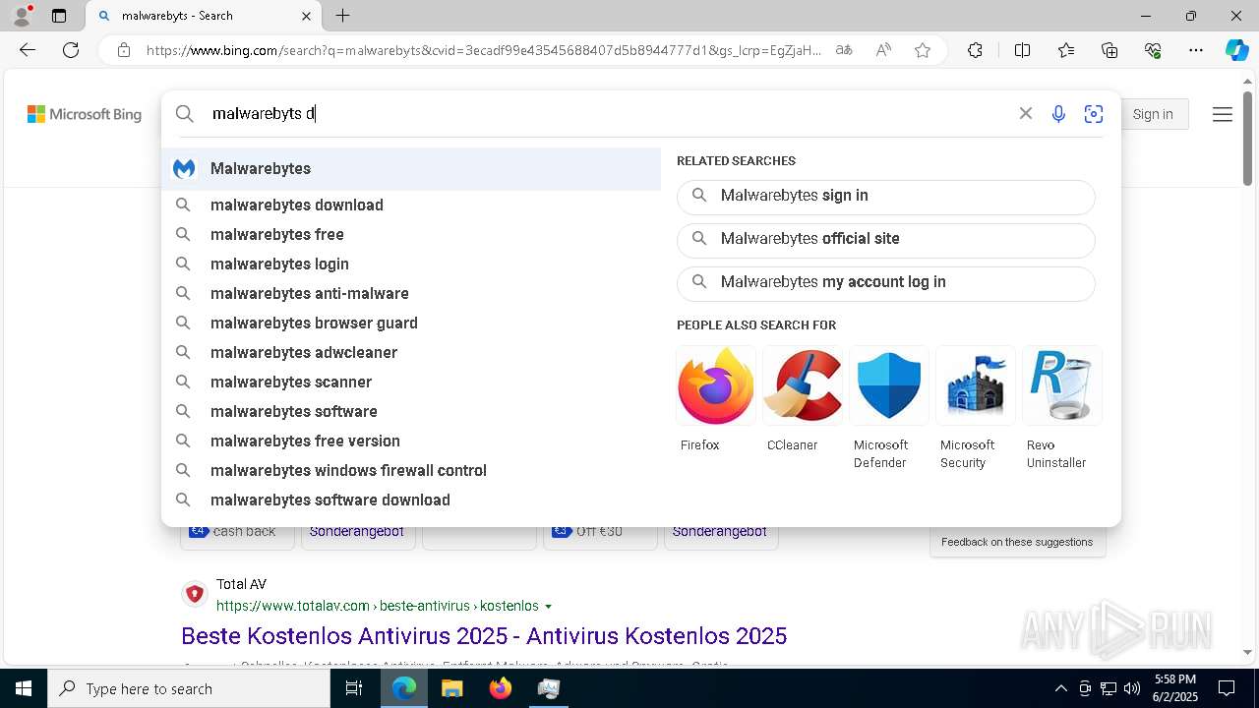
Task: Open the taskbar clock showing 5:58 PM
Action: click(1175, 688)
